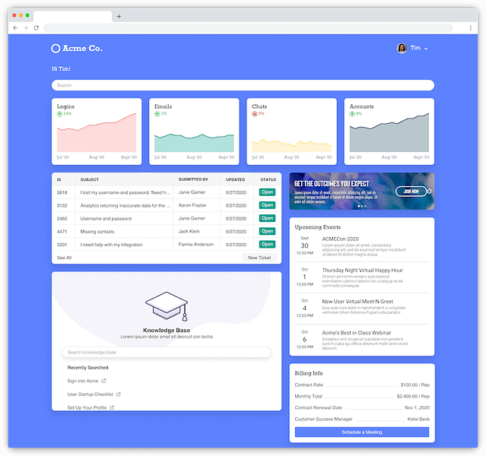Click the Join Now banner button
486x456 pixels.
point(411,191)
